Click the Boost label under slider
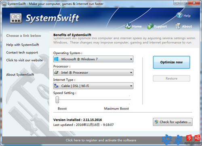 [x=62, y=109]
